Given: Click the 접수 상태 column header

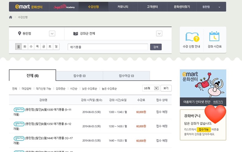Looking at the screenshot, I should click(x=162, y=100).
